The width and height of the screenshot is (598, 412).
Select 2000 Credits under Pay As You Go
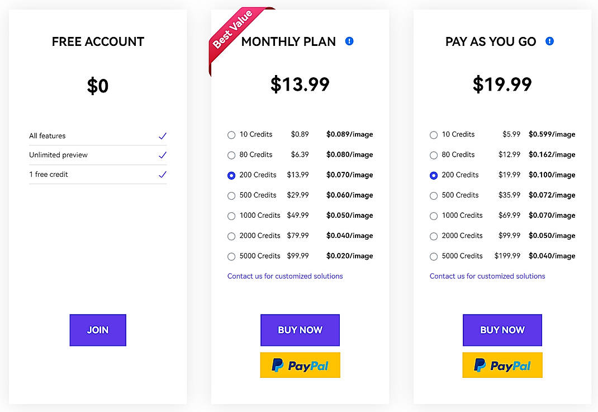(433, 236)
